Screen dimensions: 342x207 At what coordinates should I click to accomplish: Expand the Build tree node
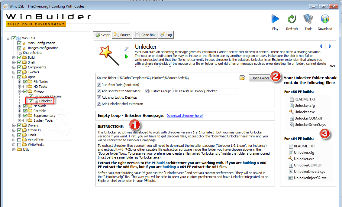[x=14, y=57]
